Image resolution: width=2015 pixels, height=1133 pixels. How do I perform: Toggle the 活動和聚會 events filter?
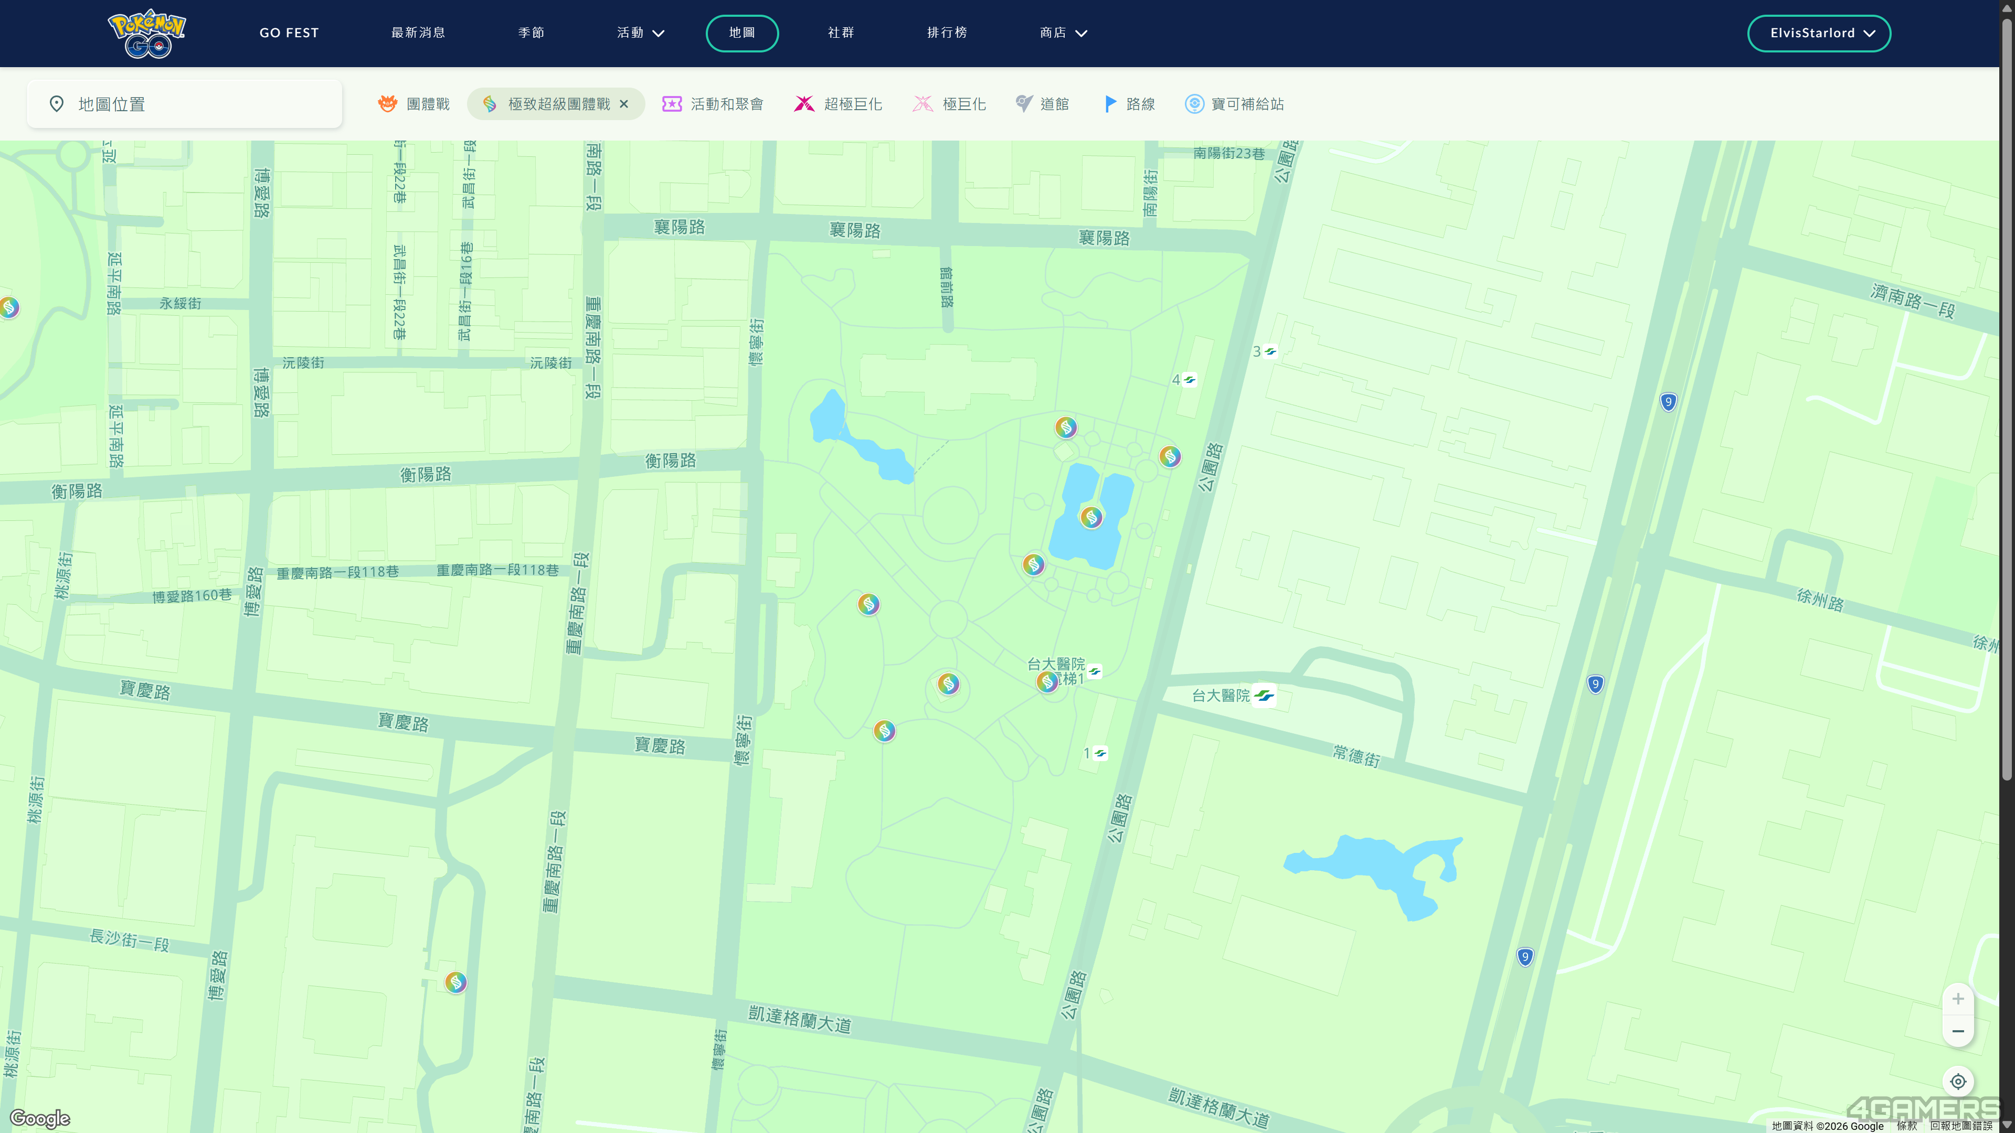pyautogui.click(x=713, y=104)
